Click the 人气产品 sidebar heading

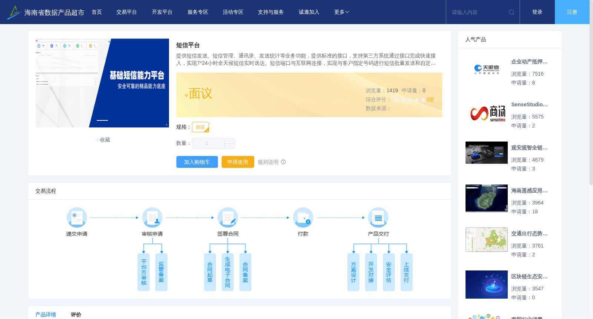(x=476, y=40)
